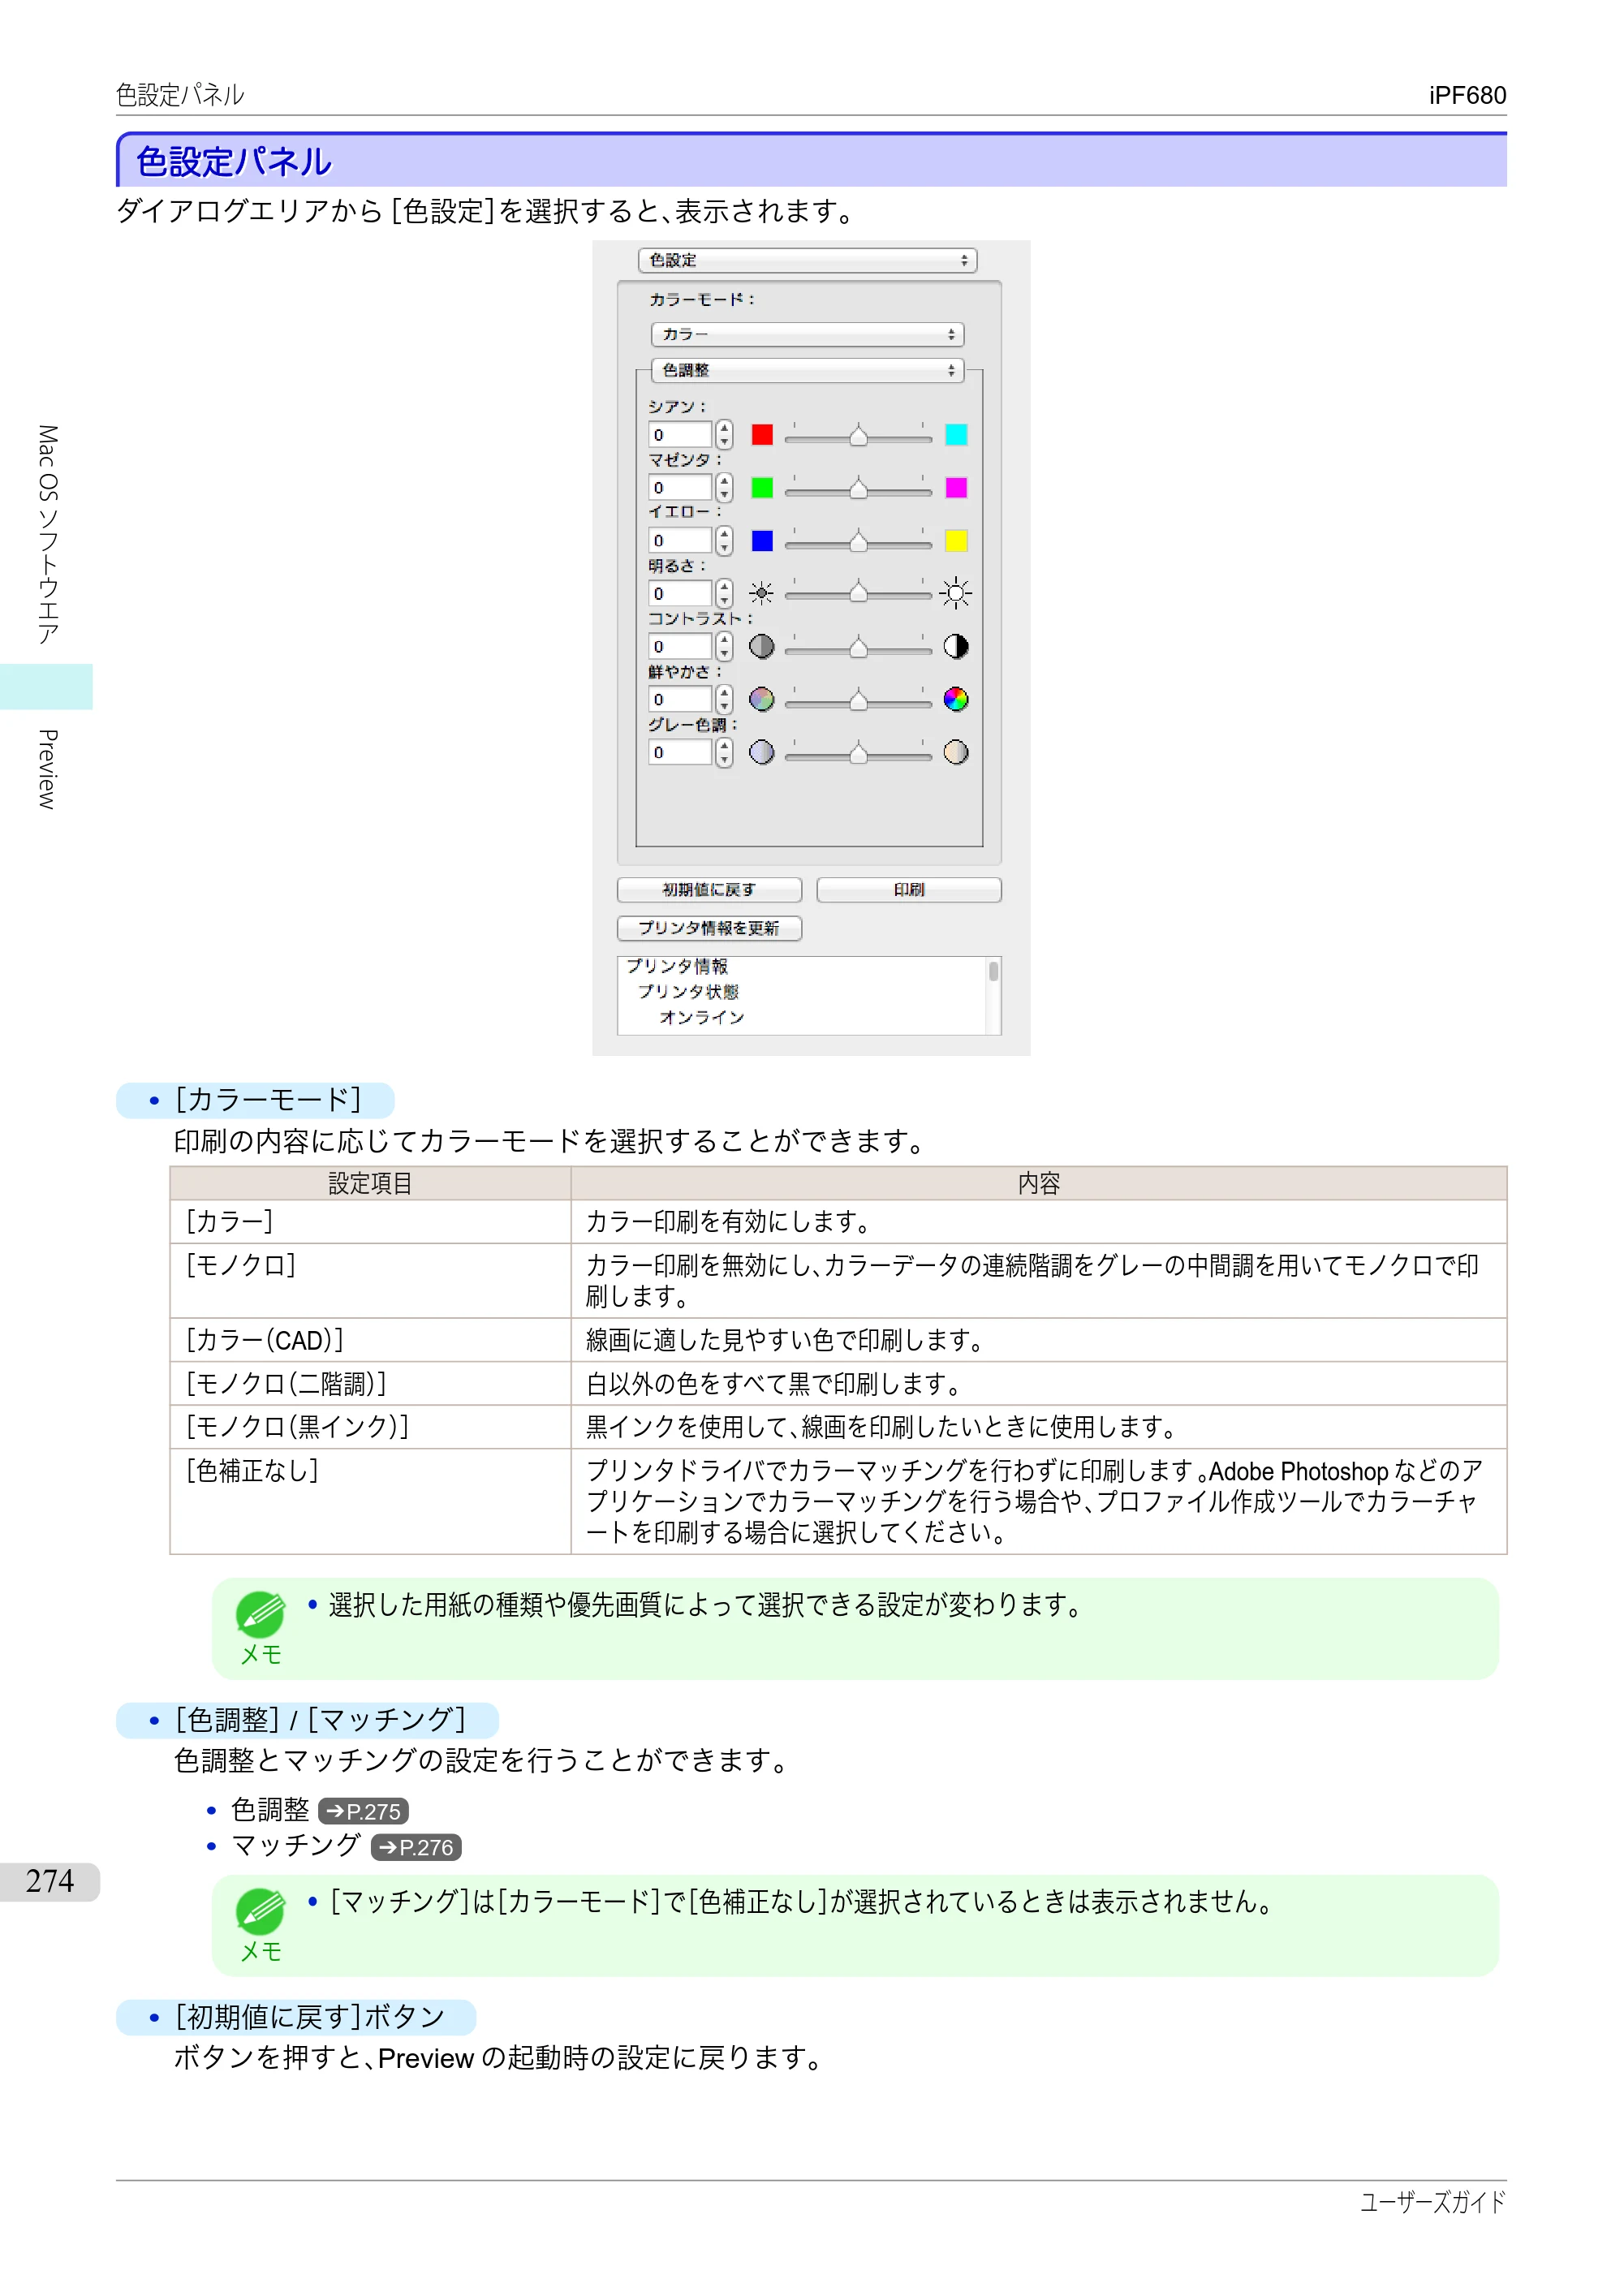Click the イエロー value stepper arrows
The image size is (1624, 2296).
(x=724, y=540)
